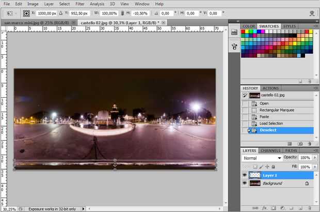This screenshot has height=212, width=320.
Task: Open the Window menu
Action: tap(142, 4)
